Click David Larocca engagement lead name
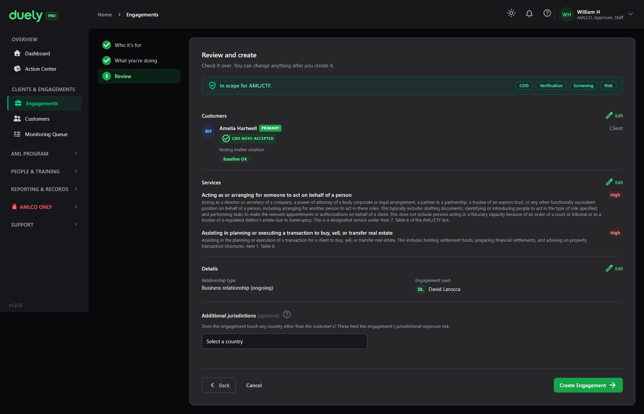 pos(444,289)
